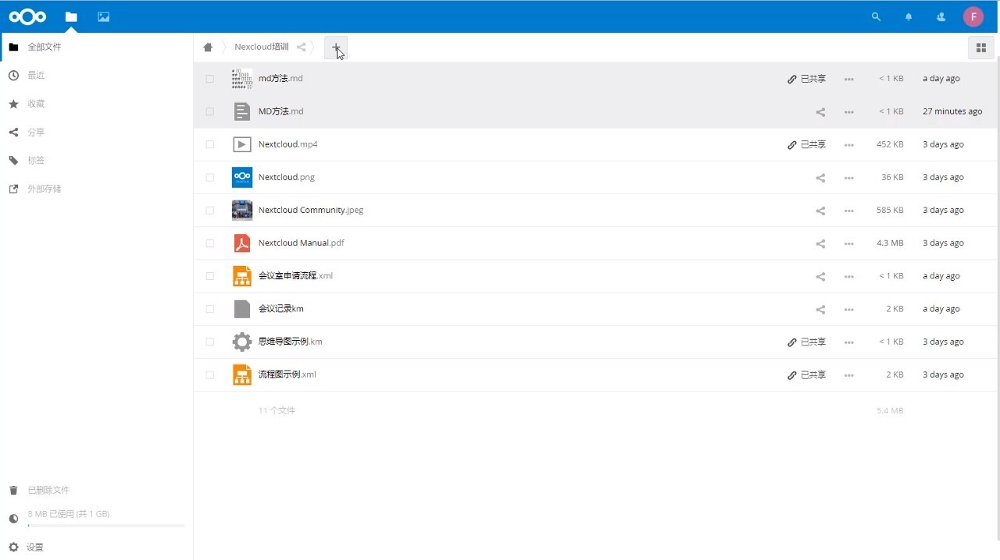Open file Nextcloud Manual.pdf by name
This screenshot has width=1000, height=560.
pyautogui.click(x=301, y=243)
